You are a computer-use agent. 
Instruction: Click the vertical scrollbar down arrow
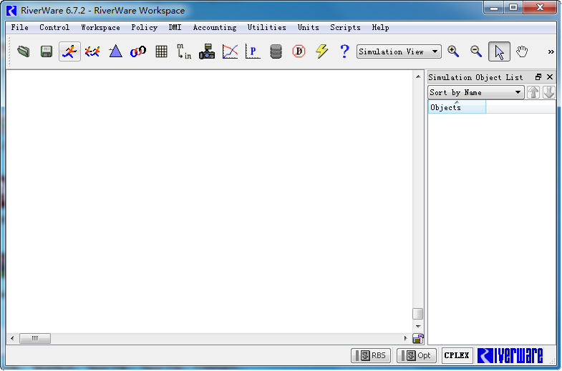tap(418, 326)
